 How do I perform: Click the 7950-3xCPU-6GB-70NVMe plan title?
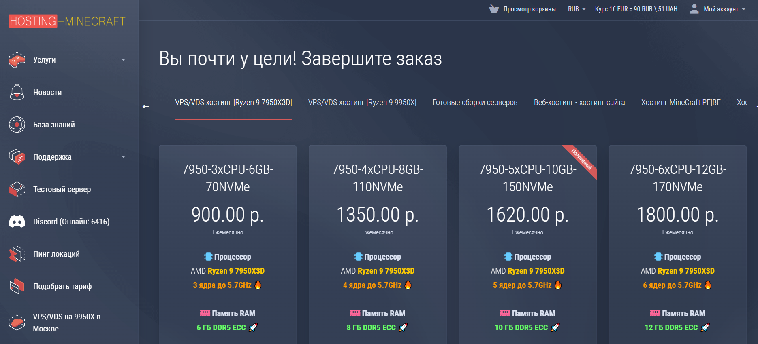[228, 178]
